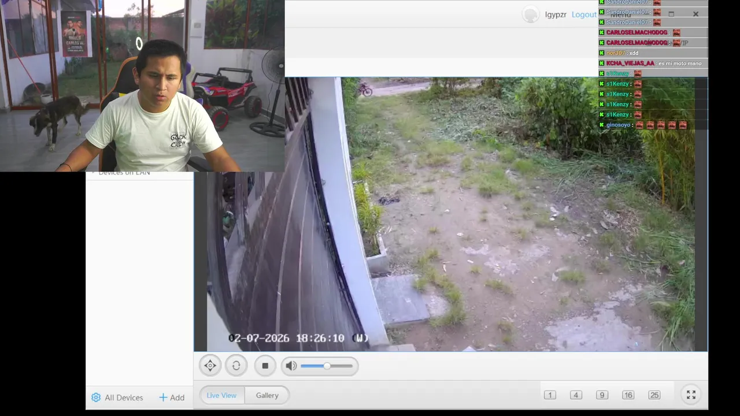Mute the camera audio speaker icon
The height and width of the screenshot is (416, 740).
tap(291, 366)
